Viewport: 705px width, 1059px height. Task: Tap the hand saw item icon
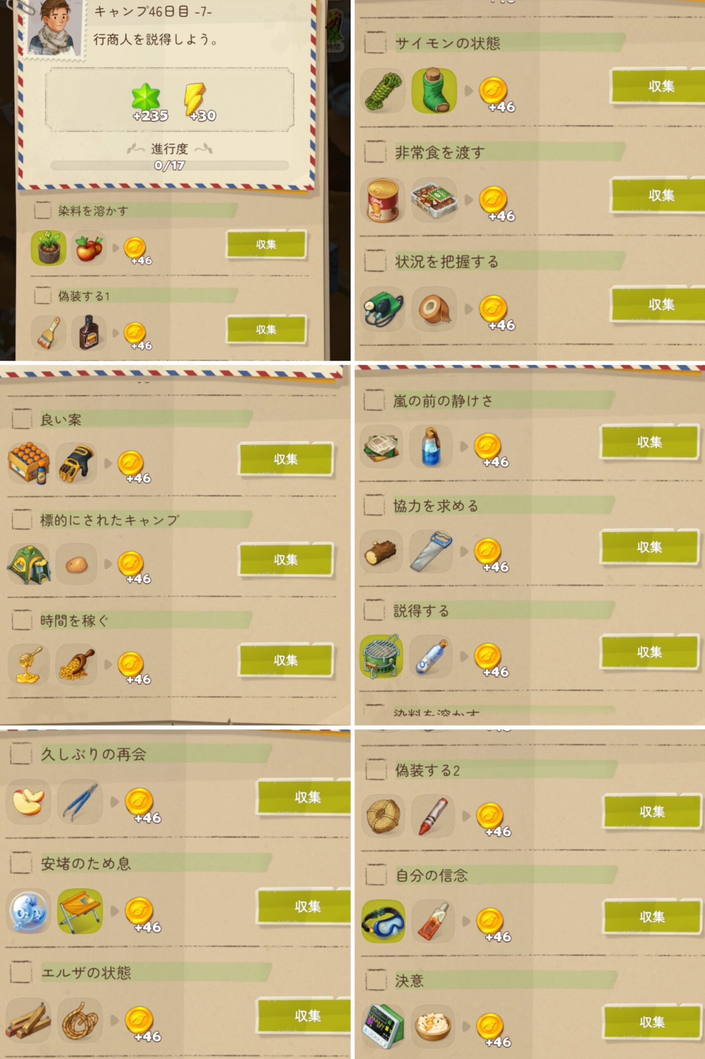pyautogui.click(x=431, y=551)
